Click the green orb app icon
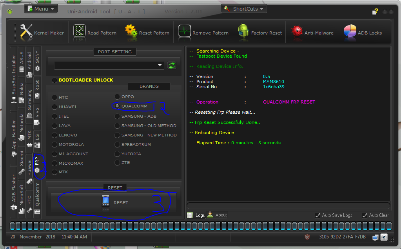 [x=10, y=11]
